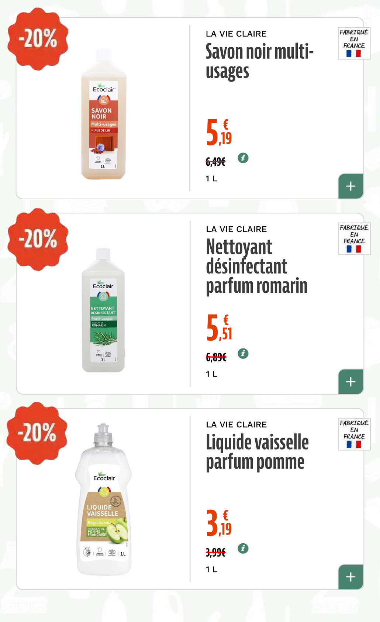The width and height of the screenshot is (380, 622).
Task: Click Fabriqué en France badge on Savon noir
Action: point(354,43)
